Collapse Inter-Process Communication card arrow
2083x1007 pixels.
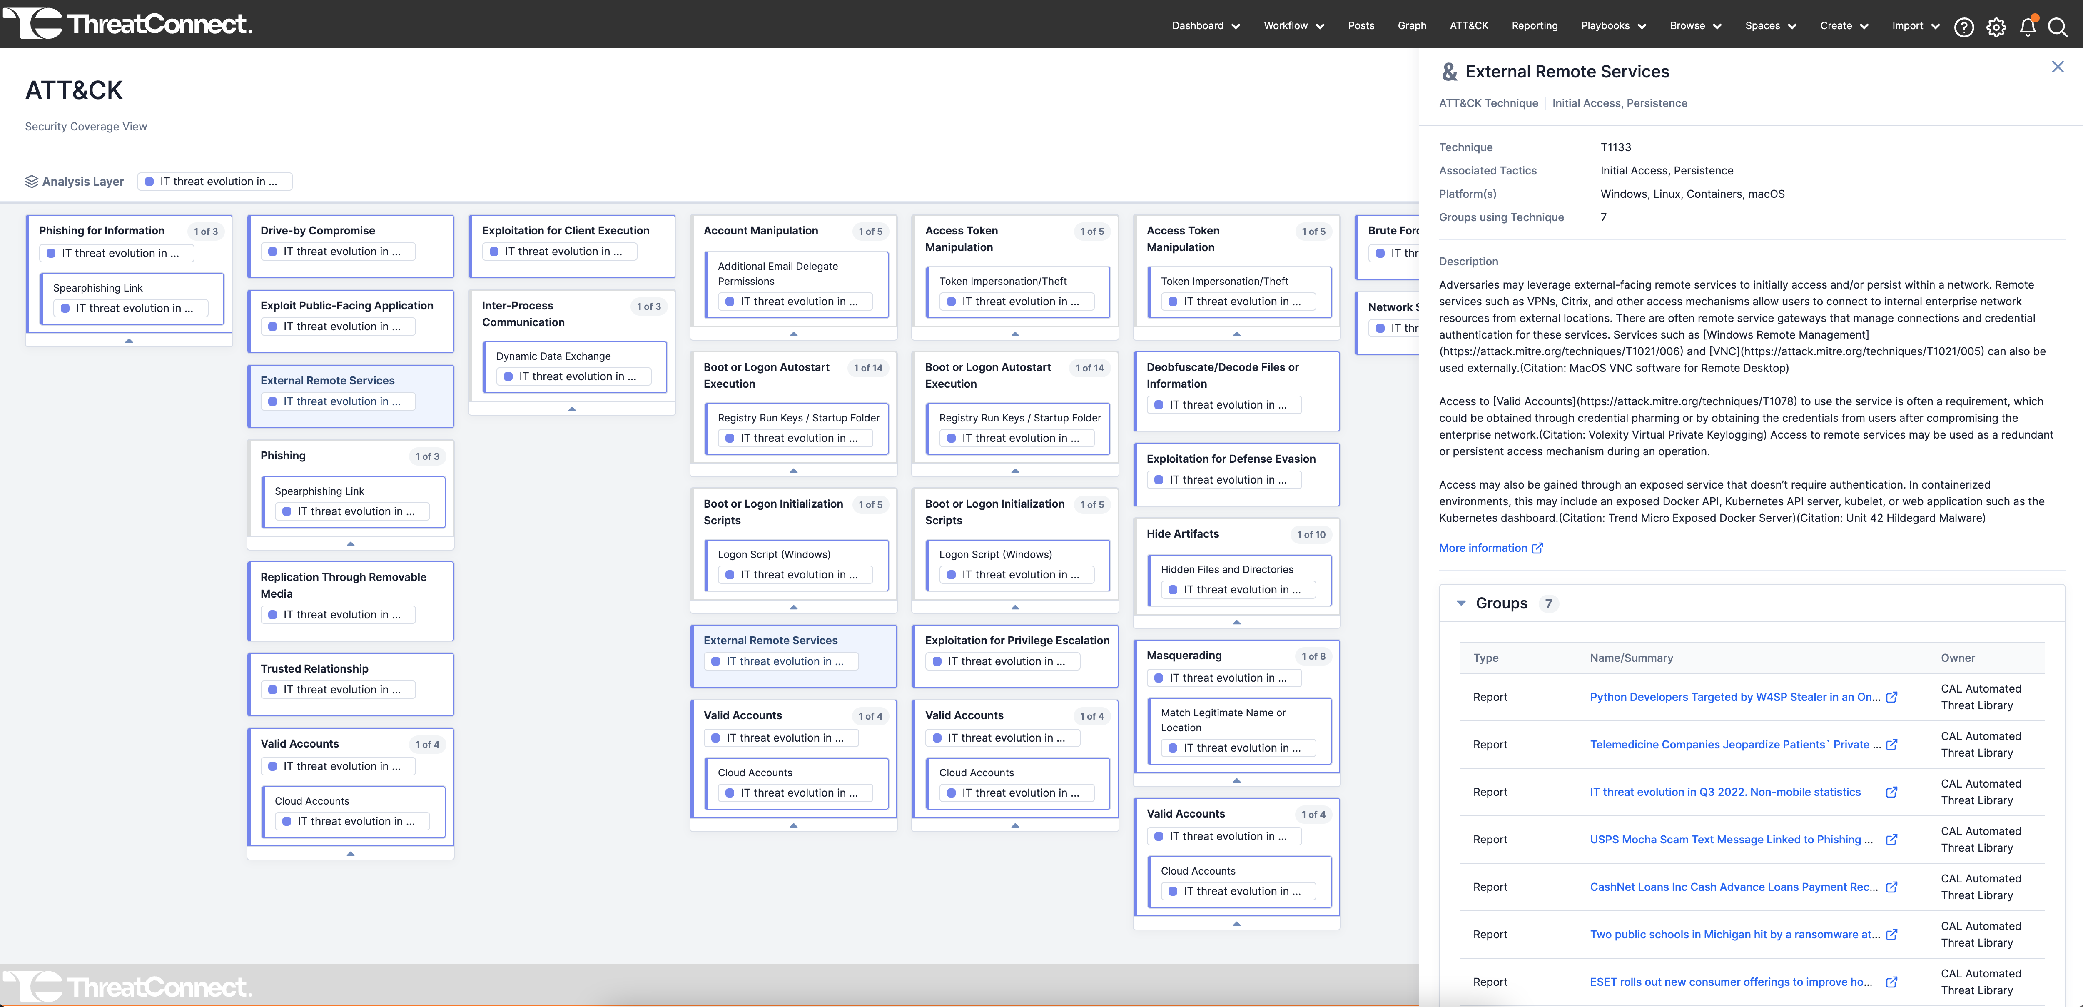click(x=572, y=409)
